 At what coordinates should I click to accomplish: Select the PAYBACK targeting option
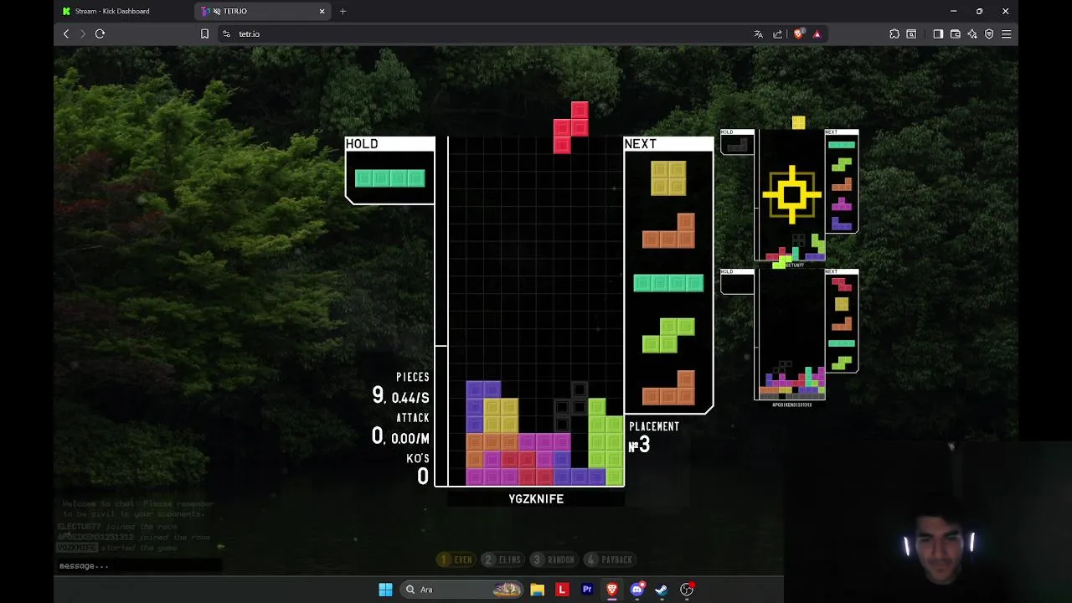(x=609, y=559)
